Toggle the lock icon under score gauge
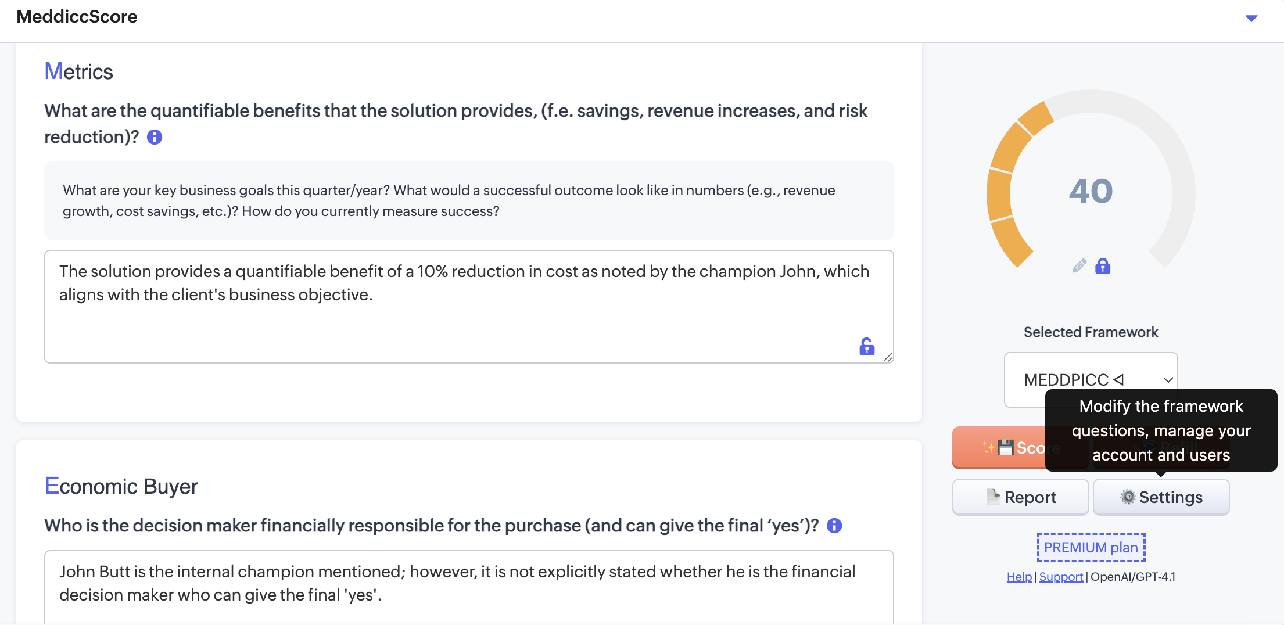This screenshot has height=625, width=1284. [x=1103, y=266]
